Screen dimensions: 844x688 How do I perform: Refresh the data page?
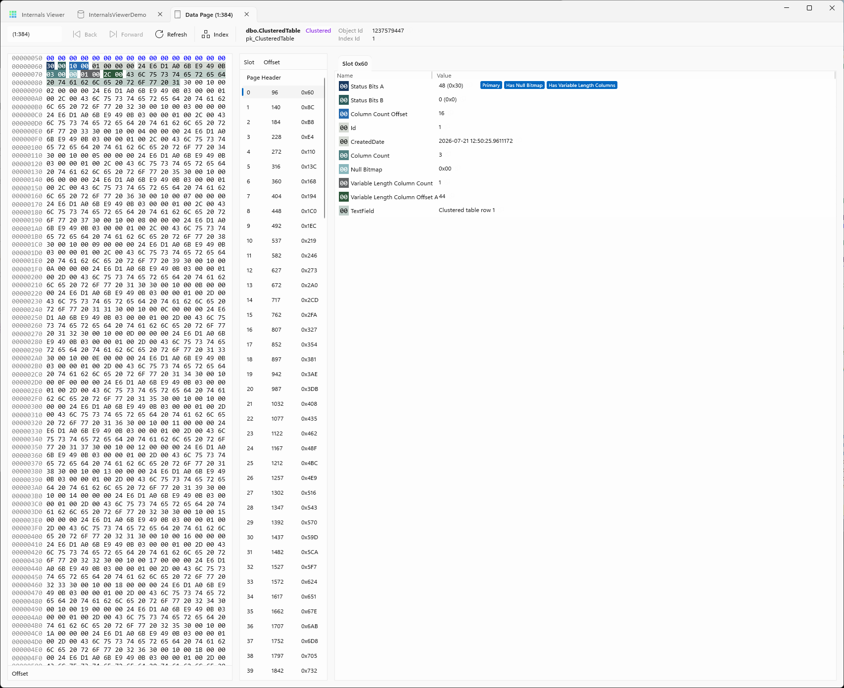tap(171, 34)
